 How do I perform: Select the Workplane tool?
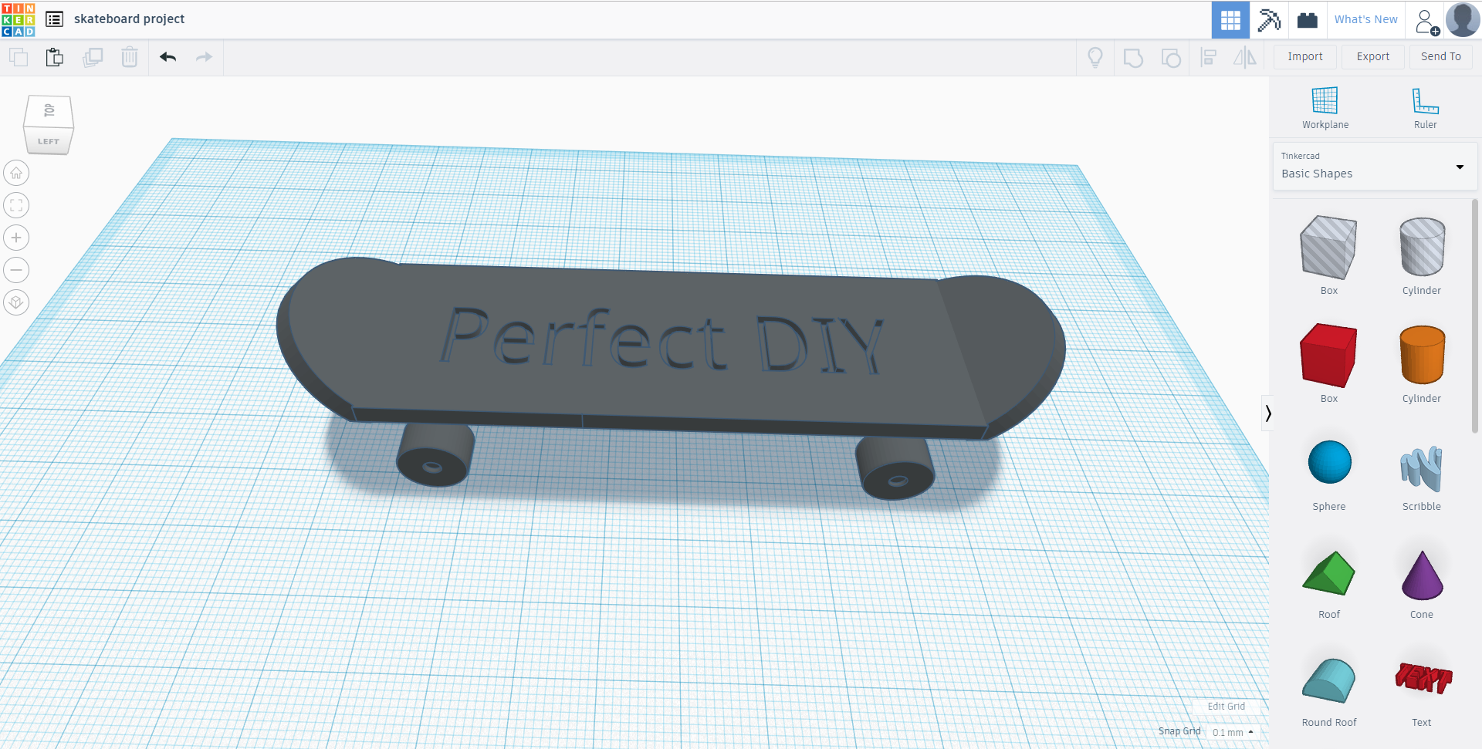pos(1325,108)
